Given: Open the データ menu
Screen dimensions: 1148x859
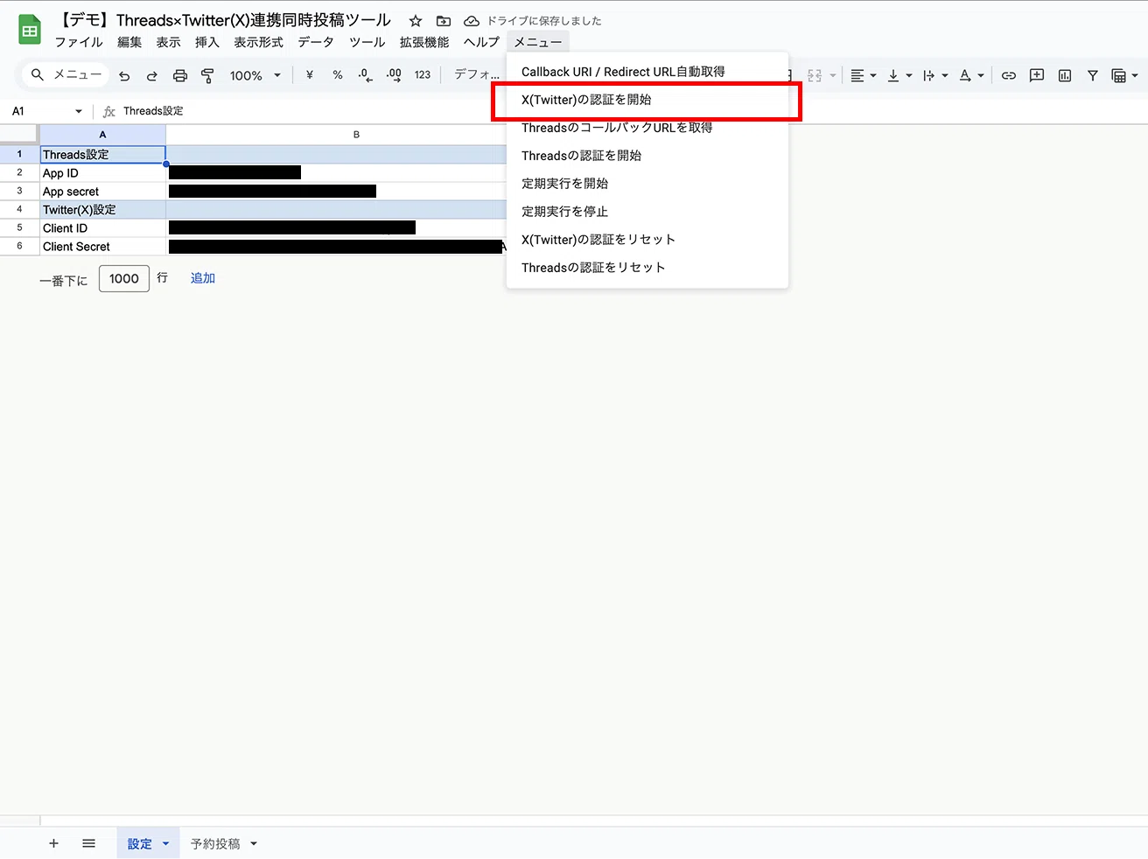Looking at the screenshot, I should click(x=316, y=42).
